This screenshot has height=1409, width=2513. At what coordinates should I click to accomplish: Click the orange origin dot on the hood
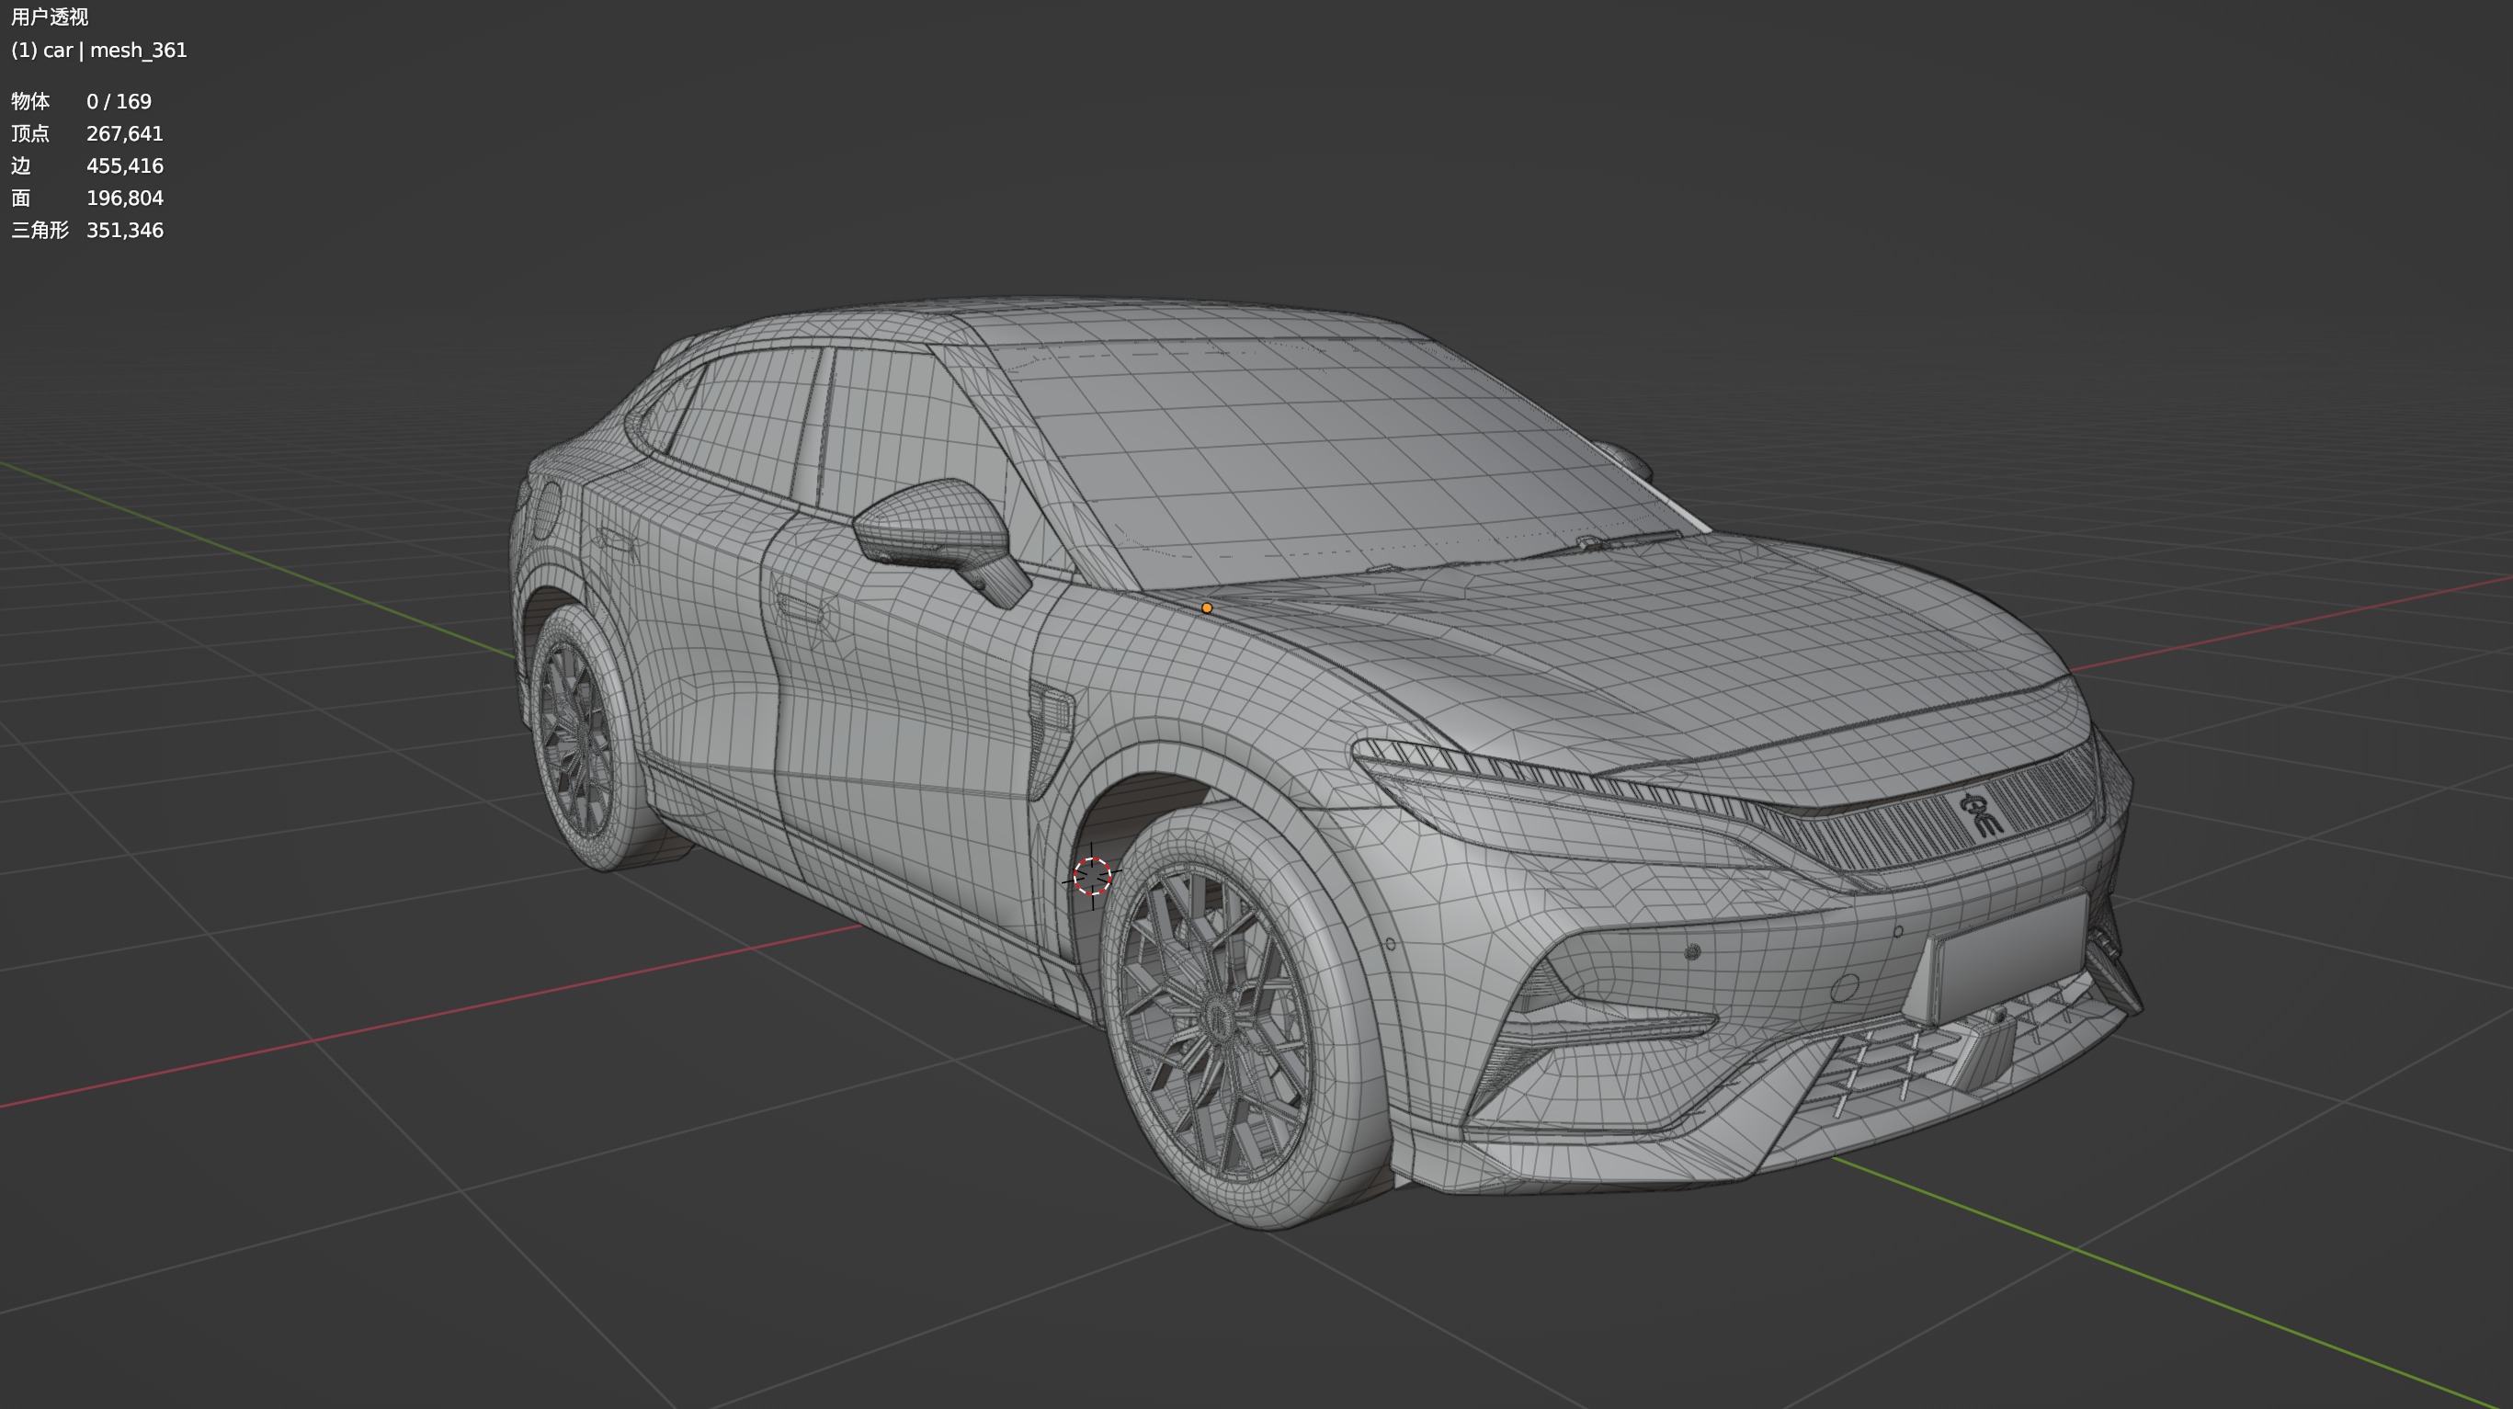coord(1207,608)
